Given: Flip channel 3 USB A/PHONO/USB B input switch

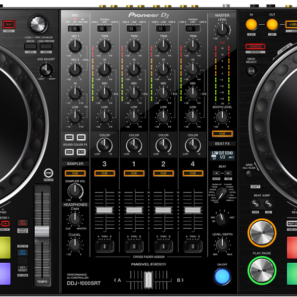Looking at the screenshot, I should pyautogui.click(x=104, y=29).
